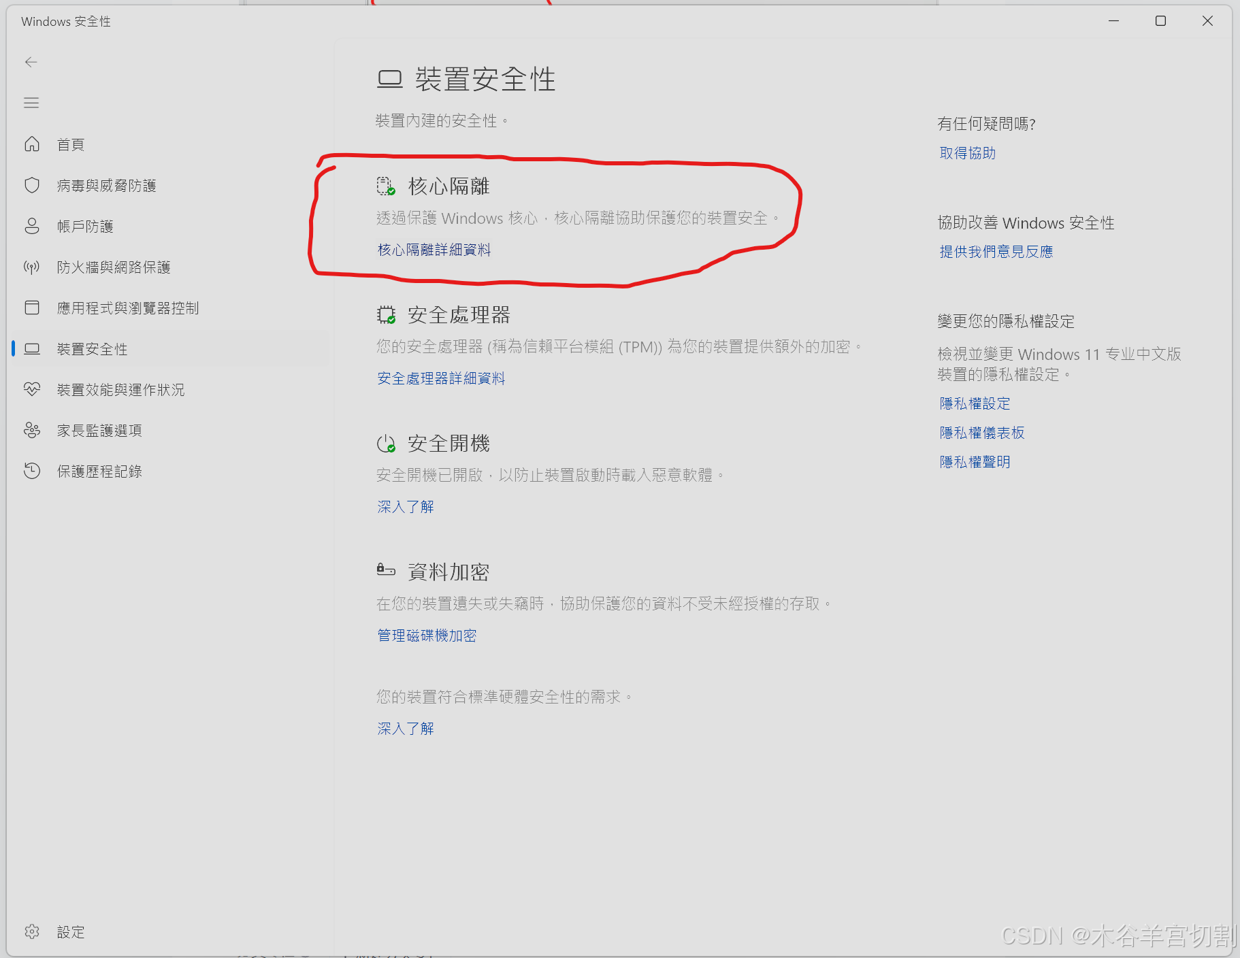Click the 安全處理器 chip icon
Image resolution: width=1240 pixels, height=958 pixels.
[x=386, y=315]
